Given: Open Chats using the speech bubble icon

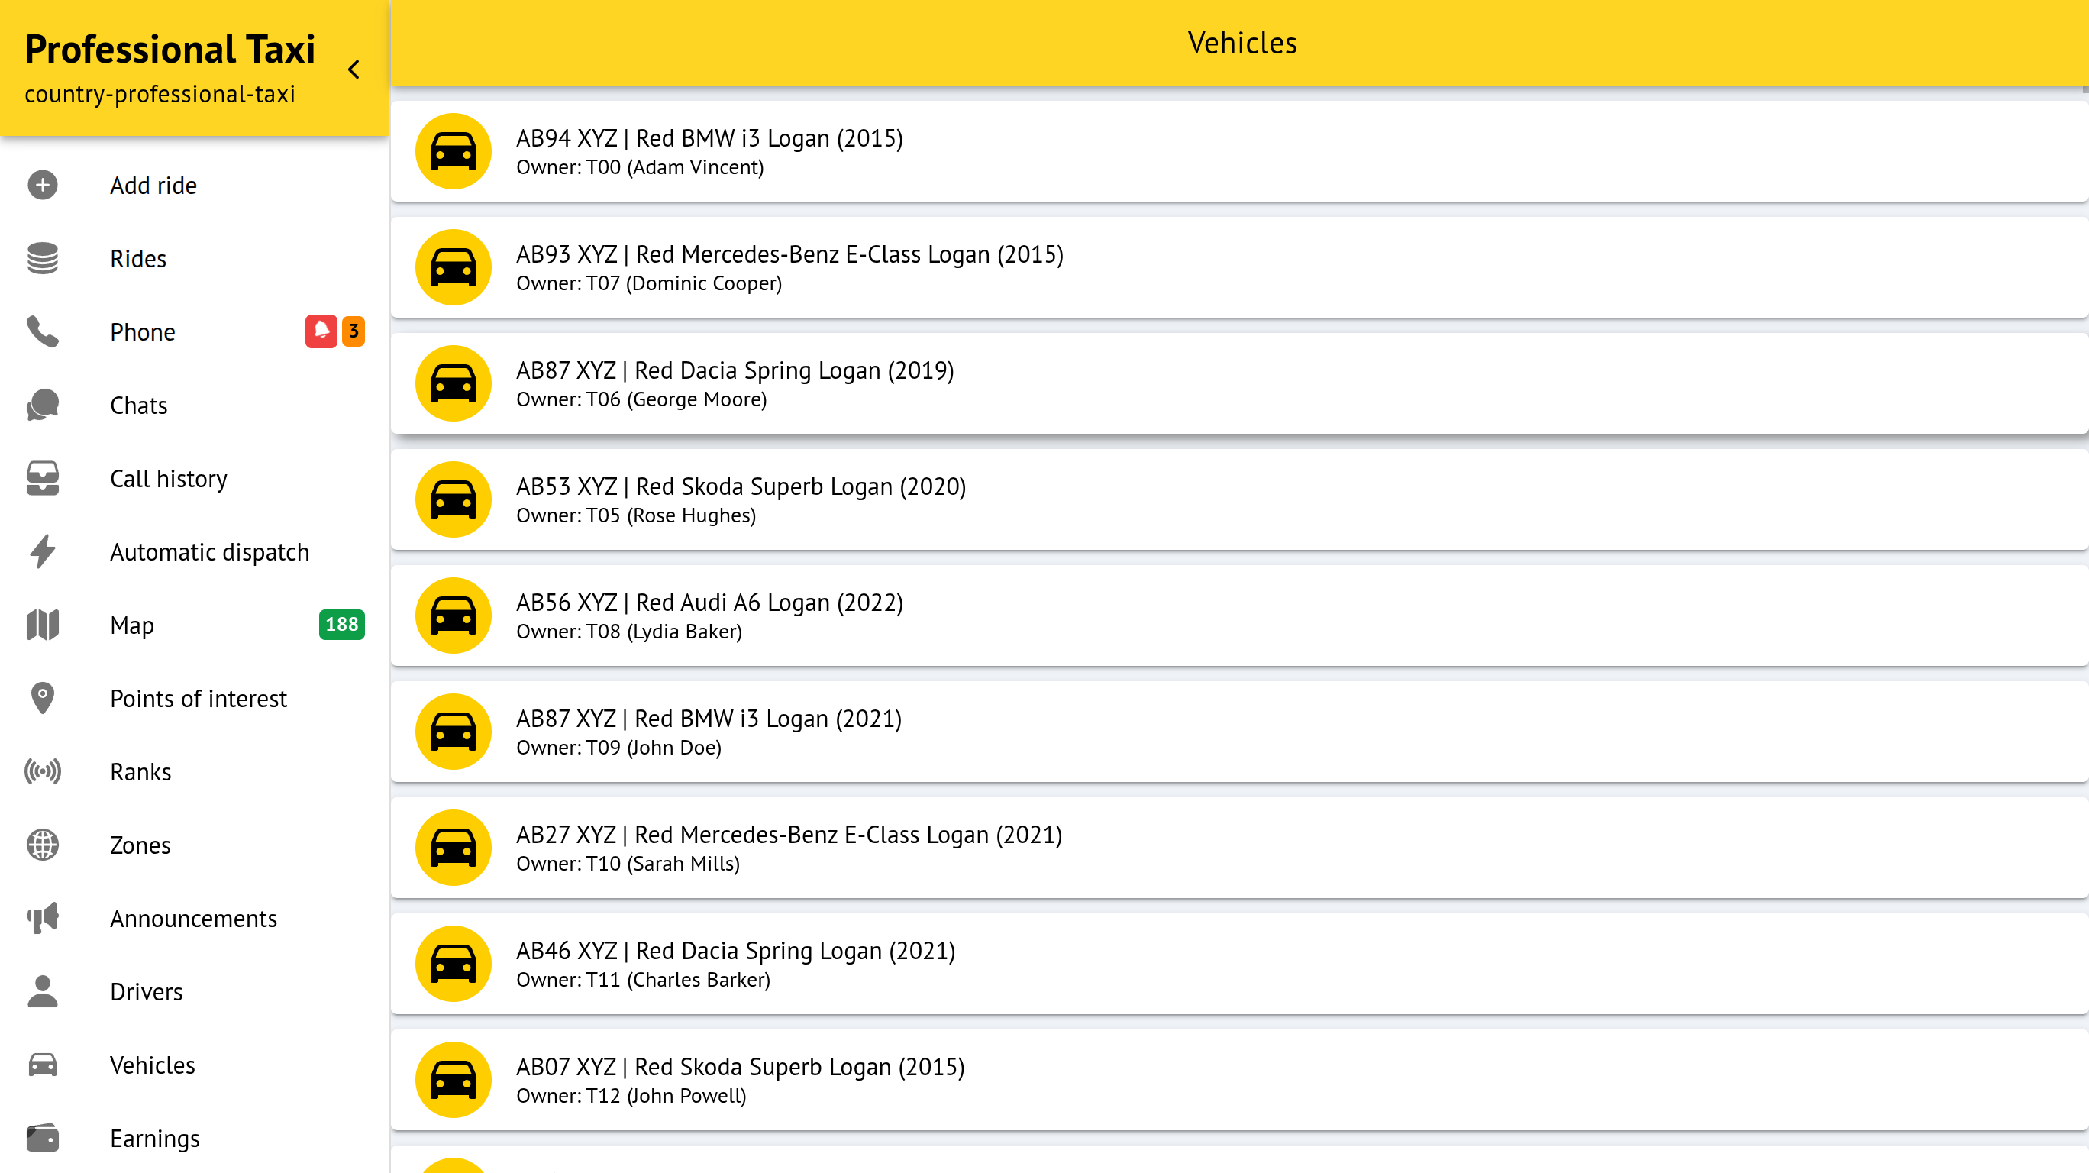Looking at the screenshot, I should (42, 405).
